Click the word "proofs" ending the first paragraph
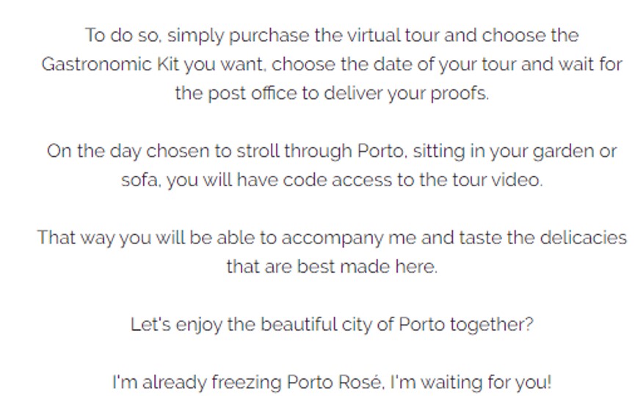Viewport: 635px width, 396px height. coord(463,94)
